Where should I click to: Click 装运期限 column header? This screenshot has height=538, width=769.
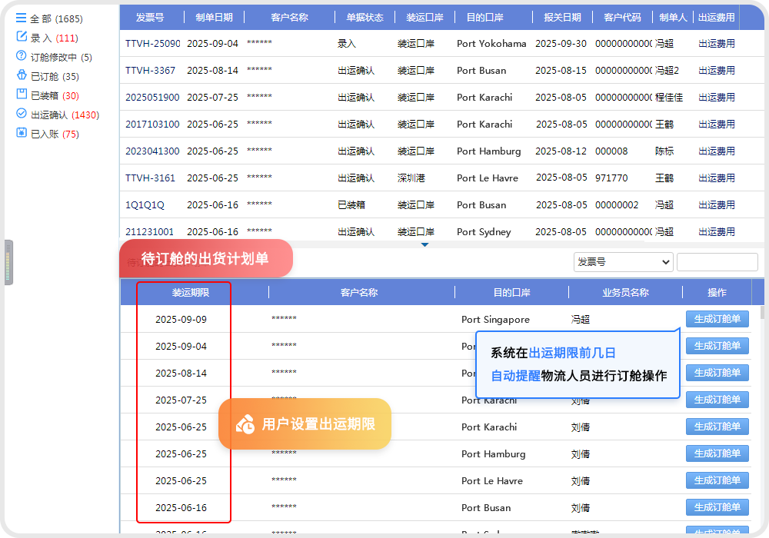[191, 293]
